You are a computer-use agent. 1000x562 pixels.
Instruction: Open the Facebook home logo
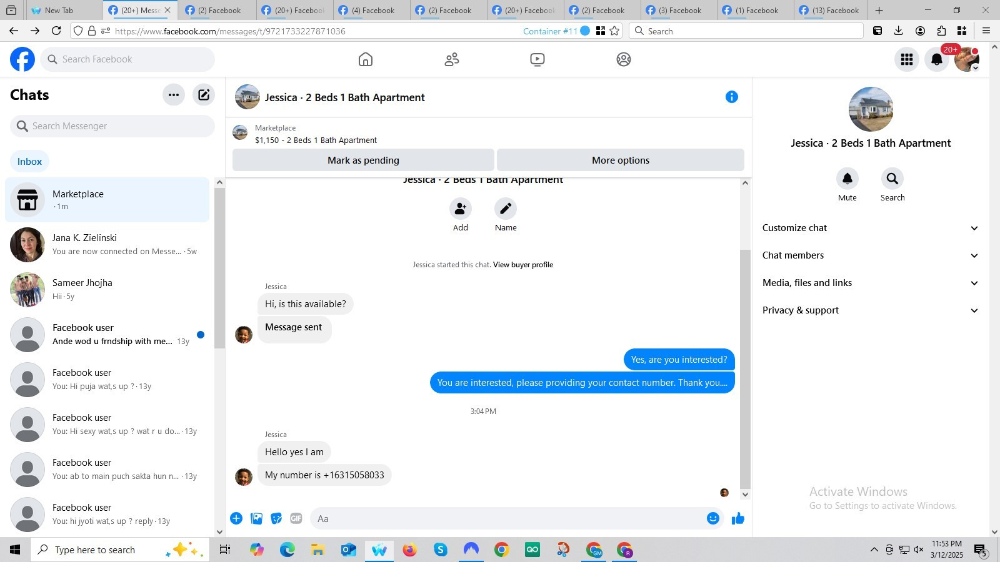click(x=22, y=59)
